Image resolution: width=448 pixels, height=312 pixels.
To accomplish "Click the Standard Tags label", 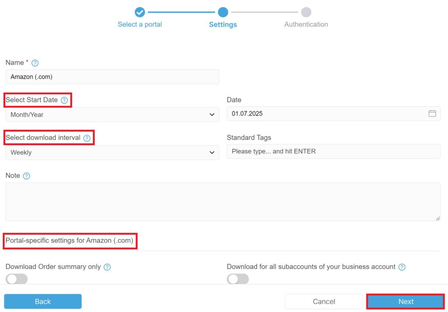I will (249, 138).
